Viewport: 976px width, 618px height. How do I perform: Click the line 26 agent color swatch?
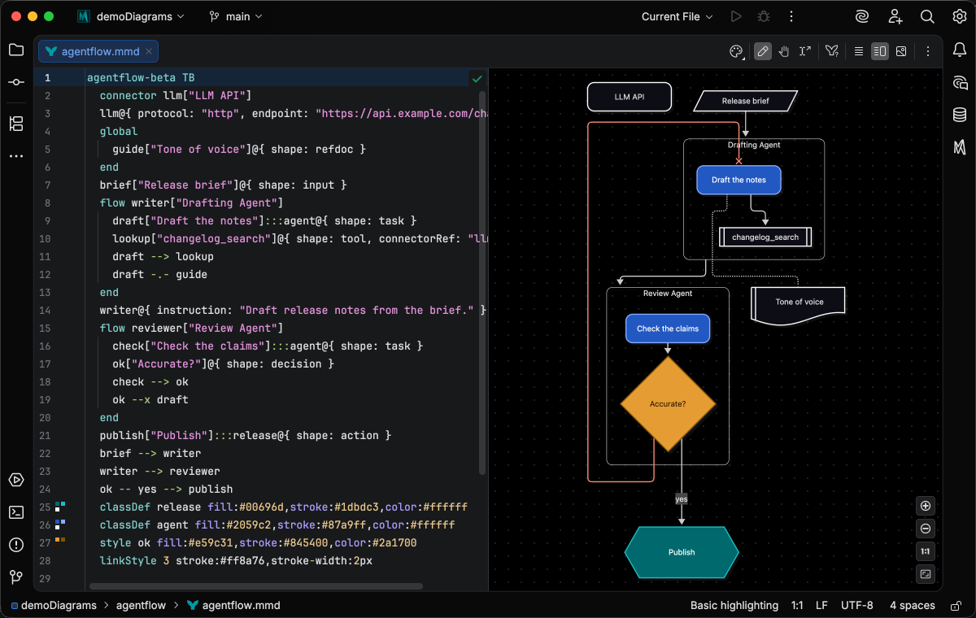click(x=59, y=524)
